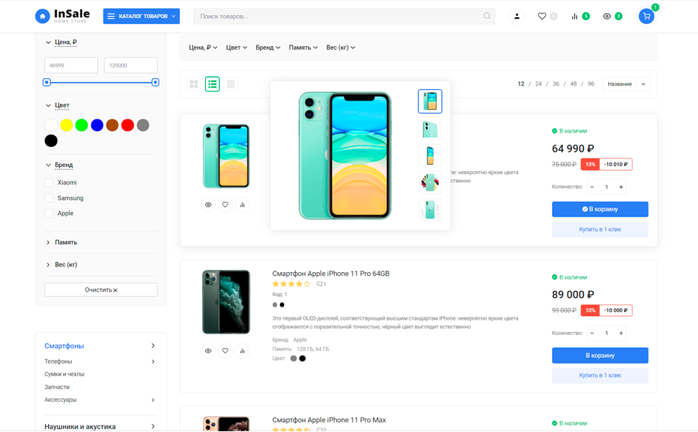This screenshot has width=698, height=432.
Task: Increase quantity for iPhone 11 Pro 64GB
Action: (621, 333)
